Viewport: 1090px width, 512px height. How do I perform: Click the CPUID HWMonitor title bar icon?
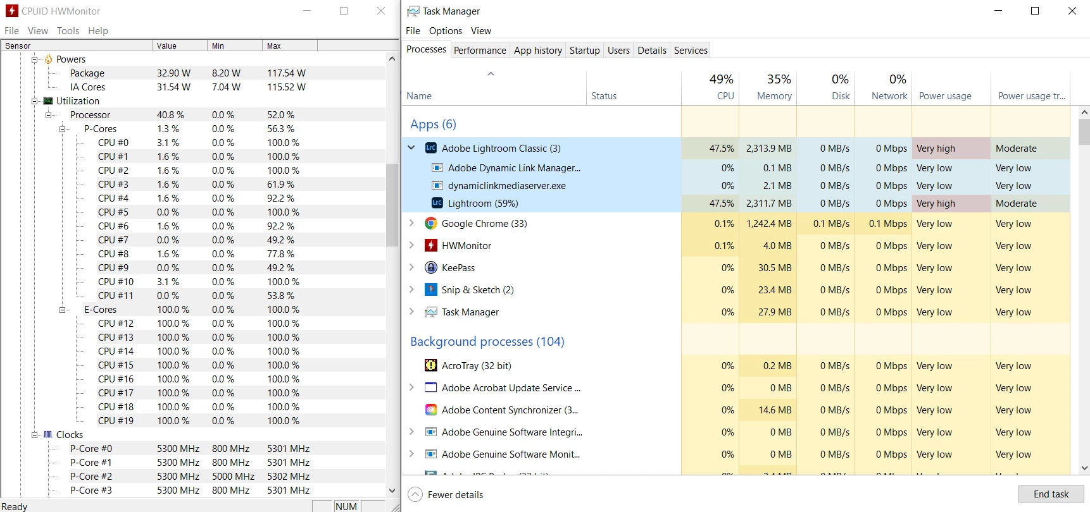pos(12,11)
